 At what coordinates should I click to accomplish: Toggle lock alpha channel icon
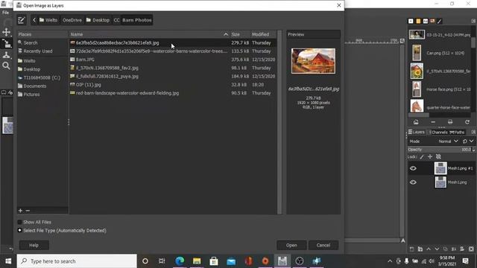[438, 157]
